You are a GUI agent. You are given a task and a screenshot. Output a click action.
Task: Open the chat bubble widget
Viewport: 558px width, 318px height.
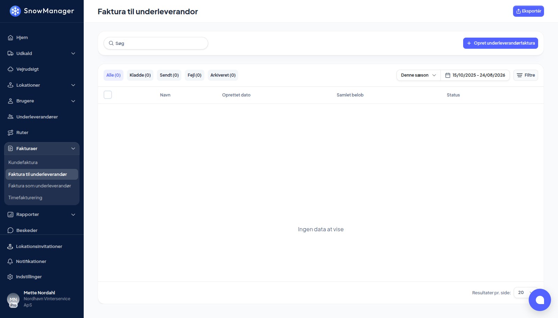pos(540,300)
